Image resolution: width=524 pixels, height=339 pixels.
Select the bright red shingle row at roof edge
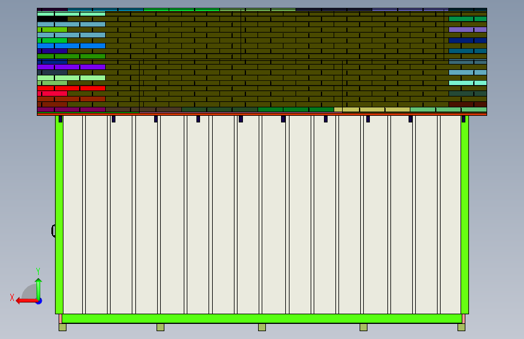(x=71, y=88)
